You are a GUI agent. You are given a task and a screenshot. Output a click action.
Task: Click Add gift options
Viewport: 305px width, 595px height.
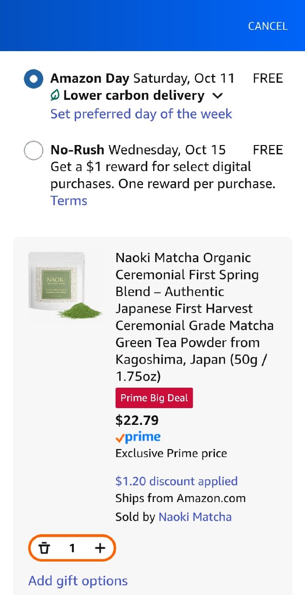point(78,581)
